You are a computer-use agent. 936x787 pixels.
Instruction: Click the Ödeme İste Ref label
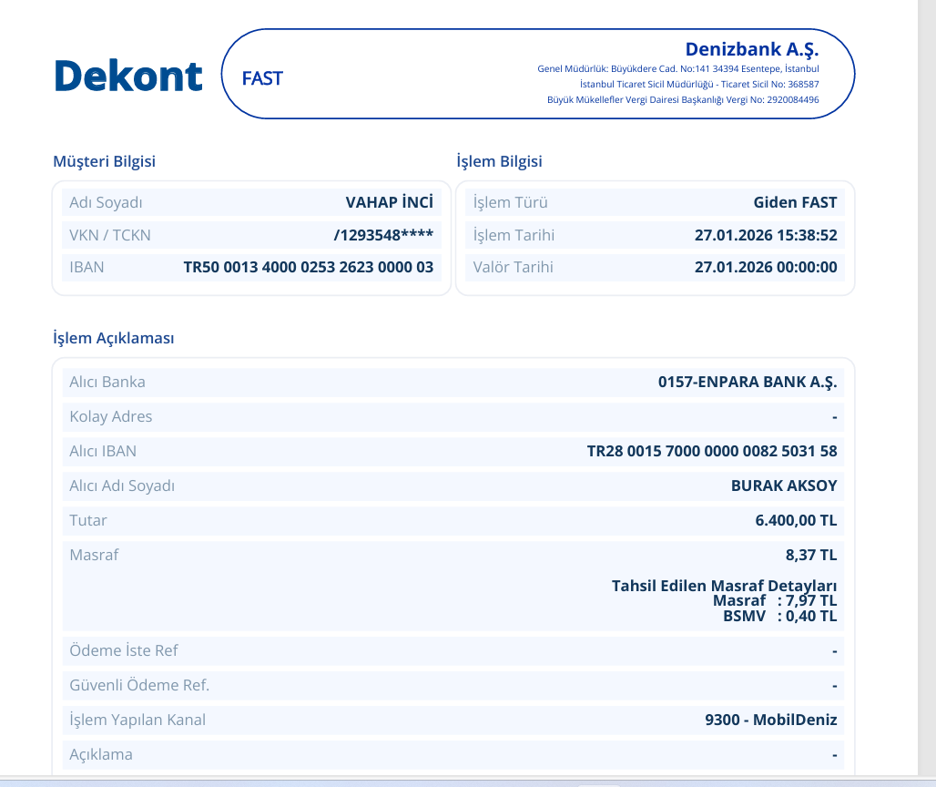pyautogui.click(x=124, y=650)
